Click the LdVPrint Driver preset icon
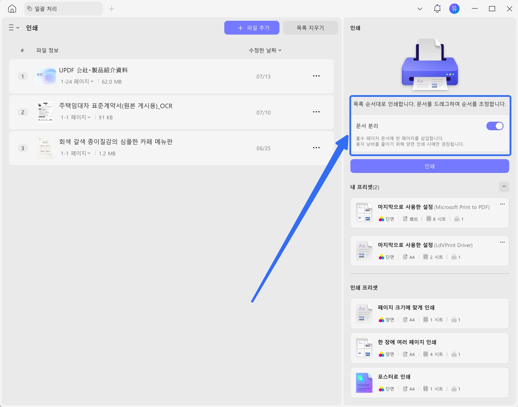518x407 pixels. (364, 251)
